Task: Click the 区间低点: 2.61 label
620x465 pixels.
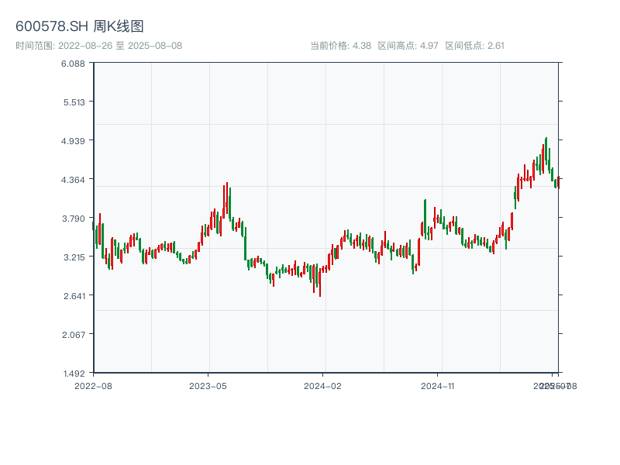Action: coord(474,46)
